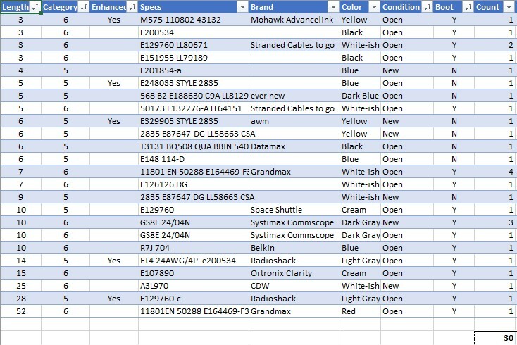This screenshot has height=345, width=517.
Task: Open the Enhanced column filter dropdown
Action: [x=132, y=7]
